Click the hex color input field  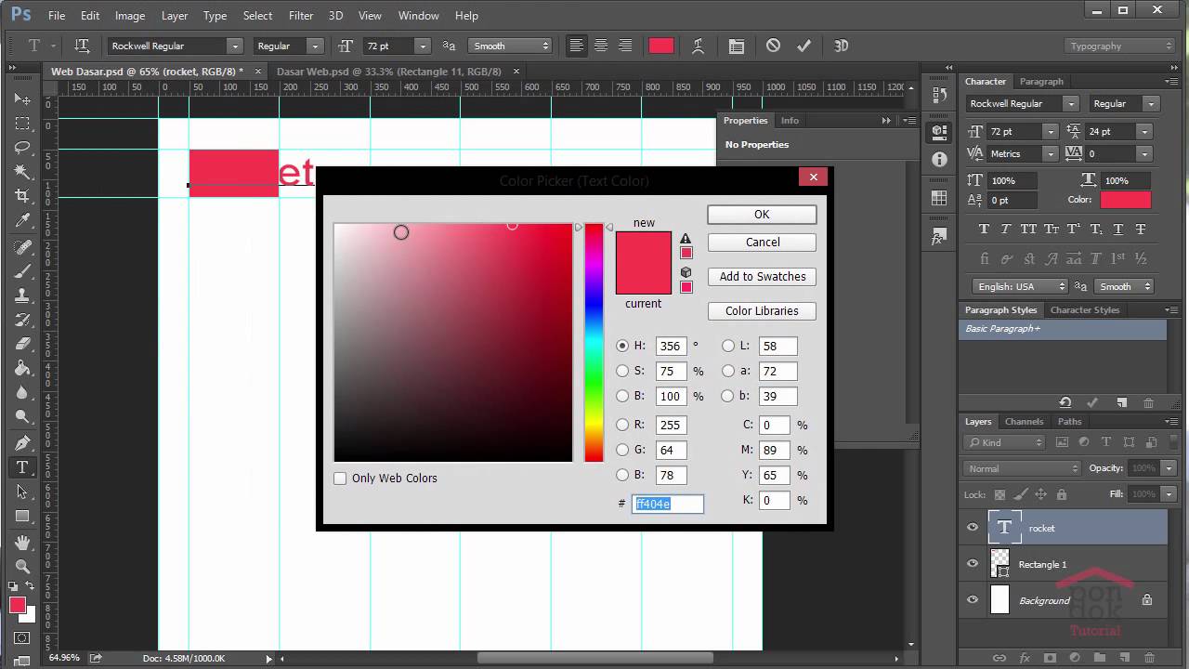667,504
